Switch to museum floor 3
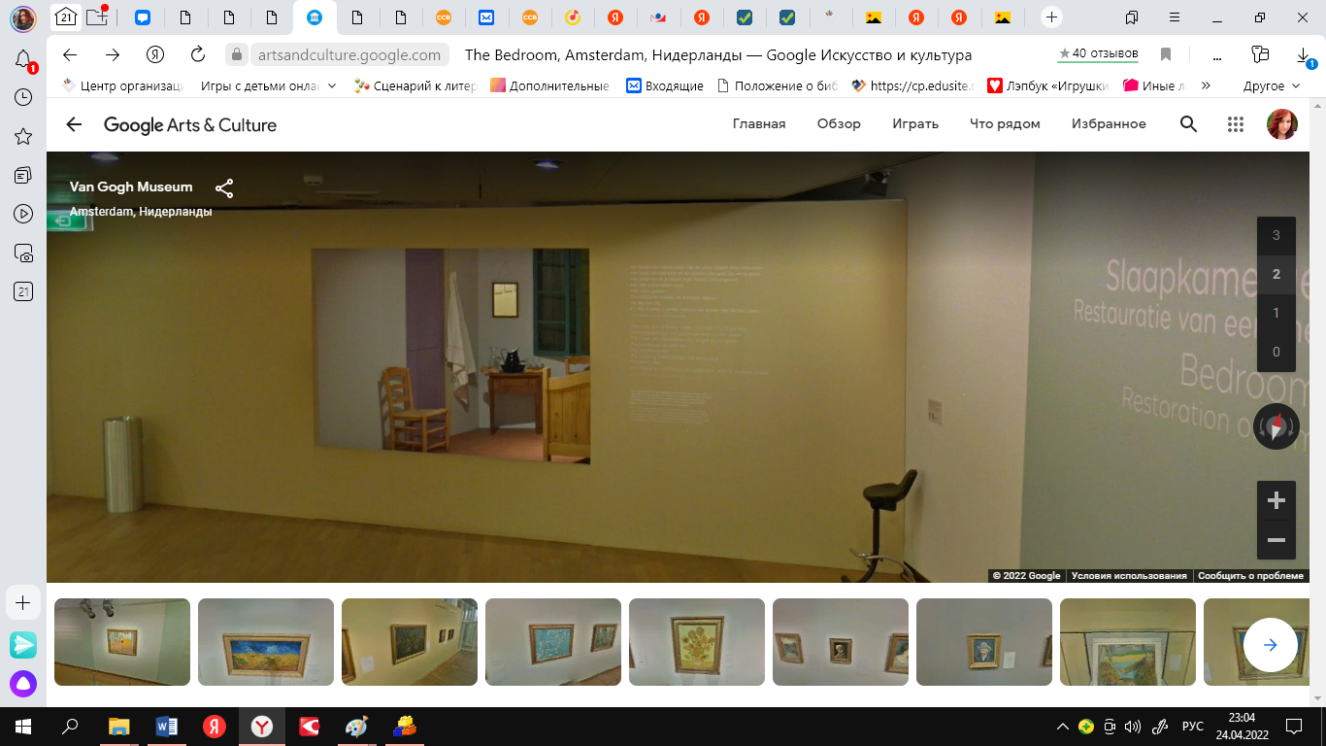Image resolution: width=1326 pixels, height=746 pixels. click(x=1276, y=235)
